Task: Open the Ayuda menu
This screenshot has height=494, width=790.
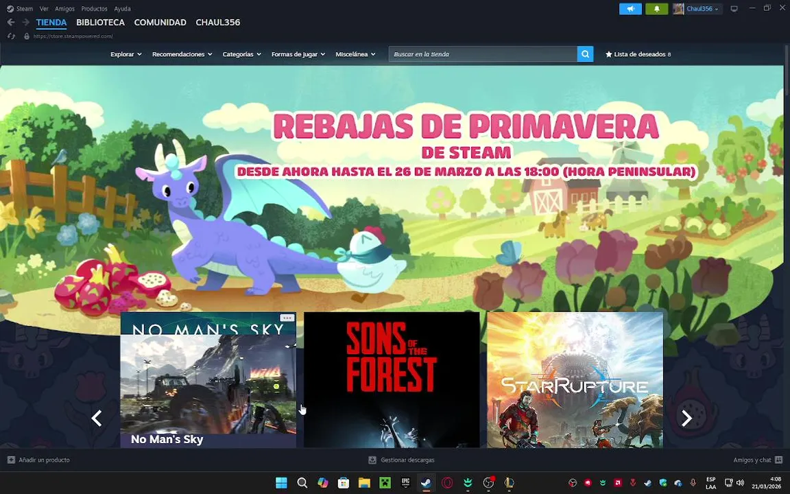Action: point(123,8)
